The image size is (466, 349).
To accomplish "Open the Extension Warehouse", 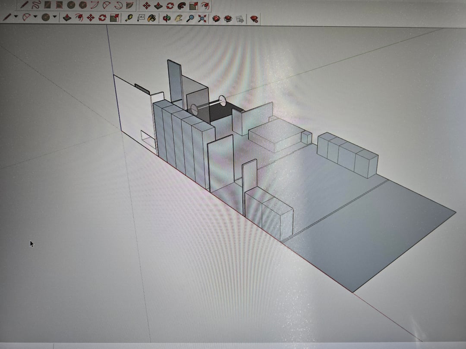I will (228, 18).
